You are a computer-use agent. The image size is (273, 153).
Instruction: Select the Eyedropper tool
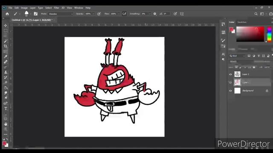[6, 57]
